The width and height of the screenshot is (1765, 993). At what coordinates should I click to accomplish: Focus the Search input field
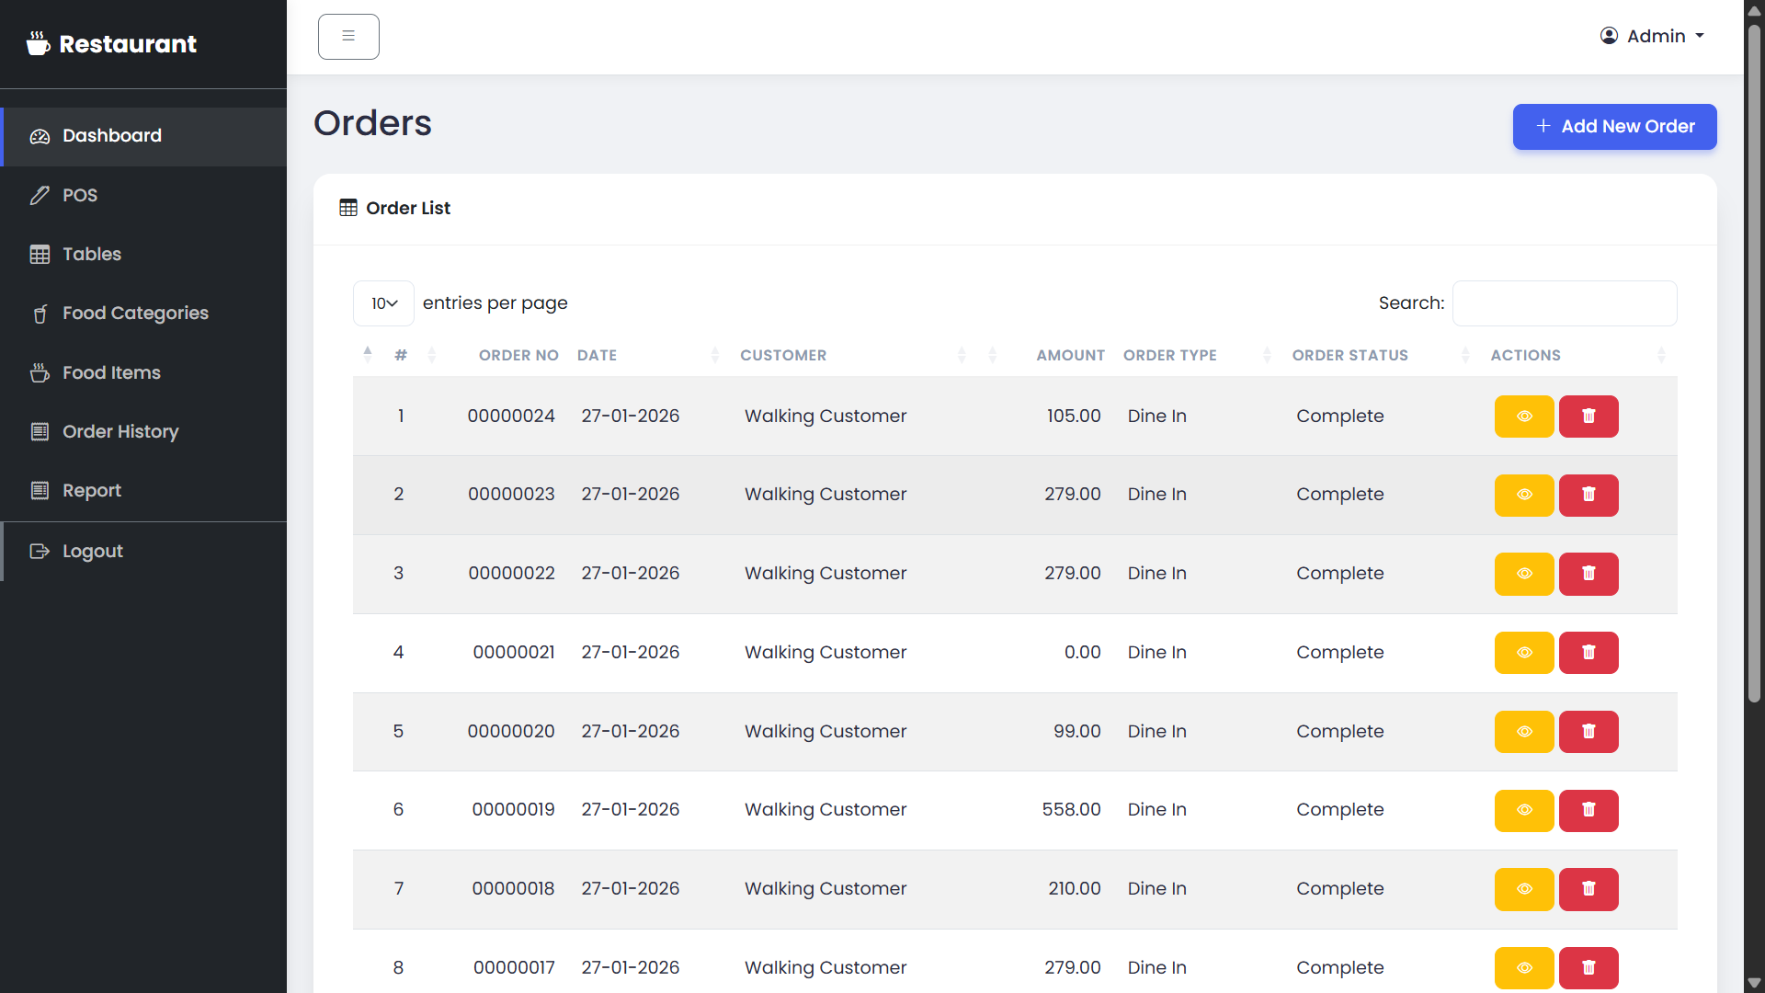(1565, 303)
